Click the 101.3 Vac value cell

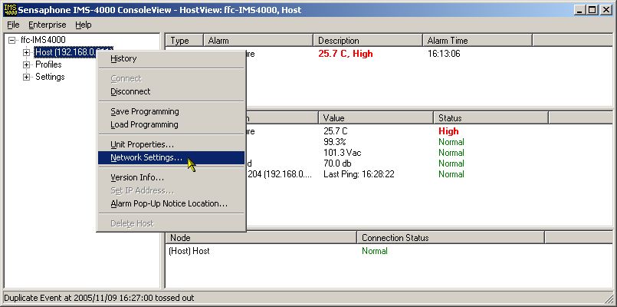343,153
